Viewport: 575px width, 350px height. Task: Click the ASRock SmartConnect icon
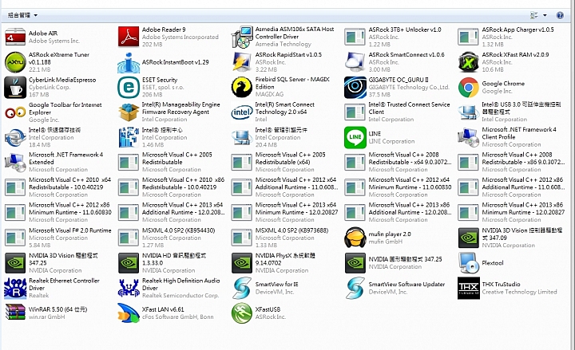(x=355, y=62)
